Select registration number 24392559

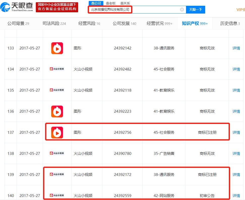click(123, 196)
